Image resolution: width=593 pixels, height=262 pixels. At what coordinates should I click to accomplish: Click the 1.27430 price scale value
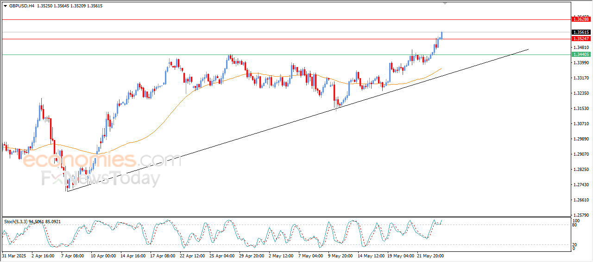[x=581, y=184]
